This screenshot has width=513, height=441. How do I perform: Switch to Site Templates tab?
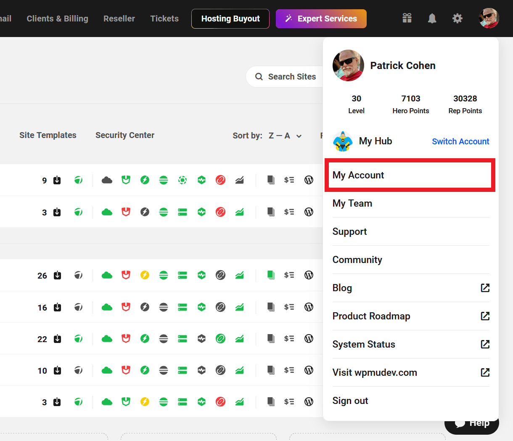(x=48, y=135)
